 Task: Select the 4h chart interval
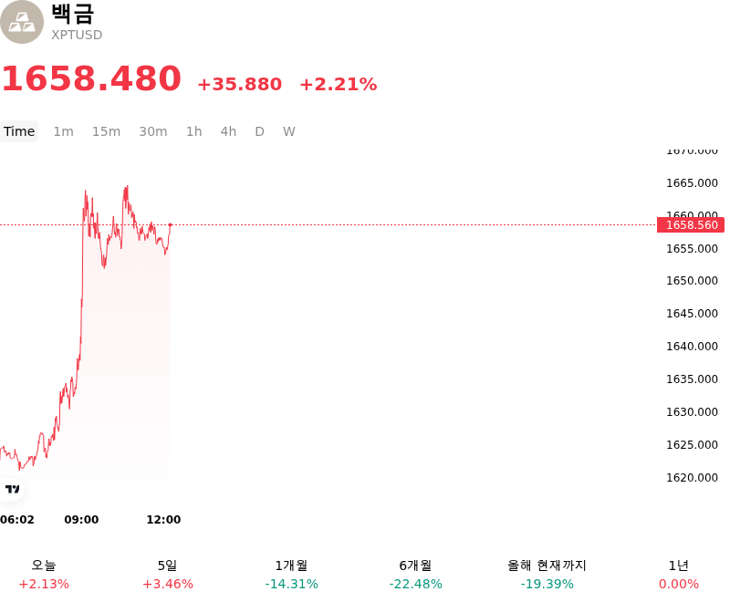228,131
